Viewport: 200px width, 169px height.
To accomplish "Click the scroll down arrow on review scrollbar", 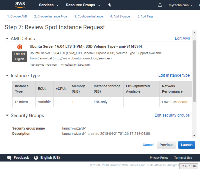I will (x=194, y=136).
